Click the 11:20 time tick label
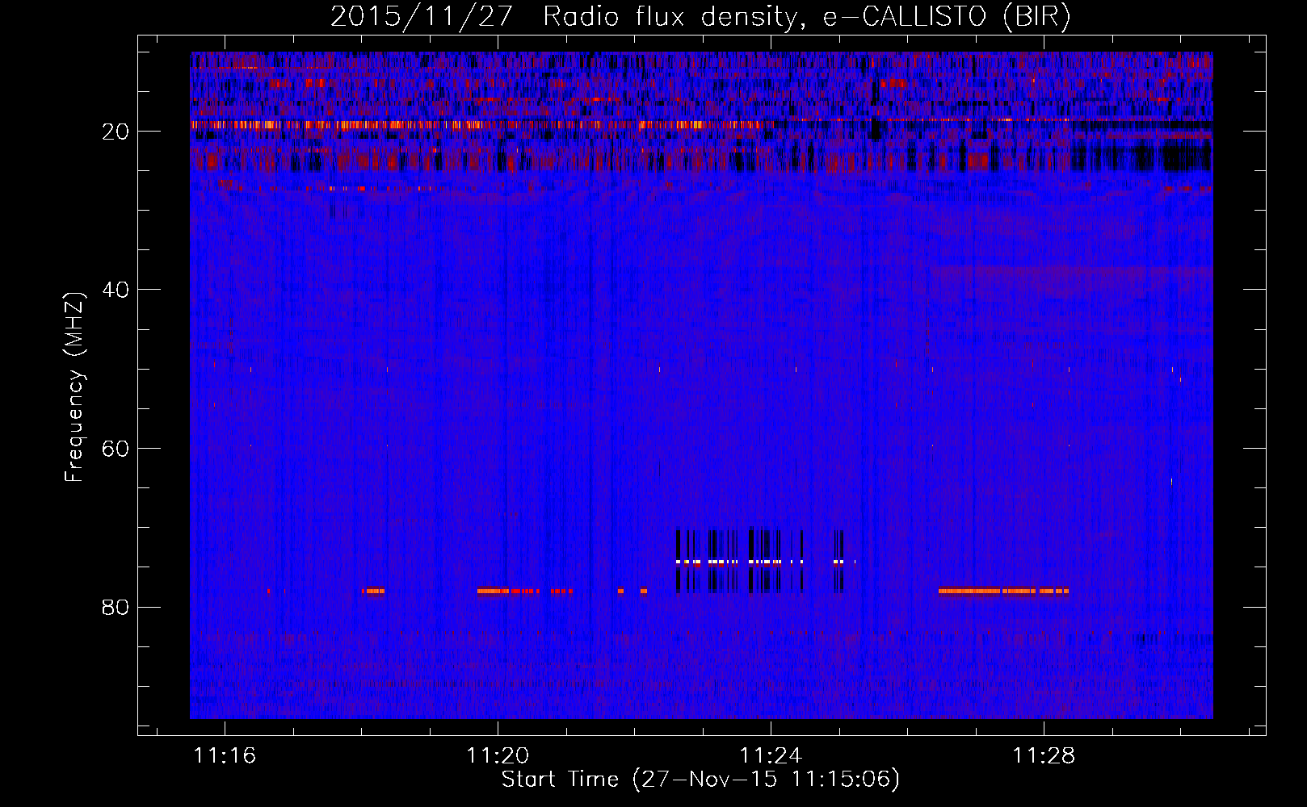 coord(498,755)
